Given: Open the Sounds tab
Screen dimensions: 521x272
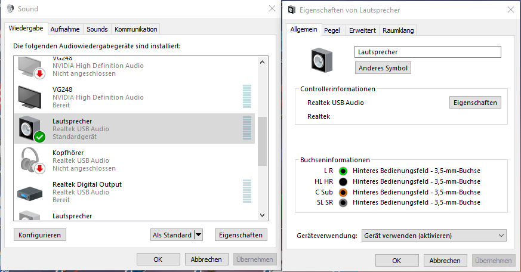Looking at the screenshot, I should coord(97,29).
